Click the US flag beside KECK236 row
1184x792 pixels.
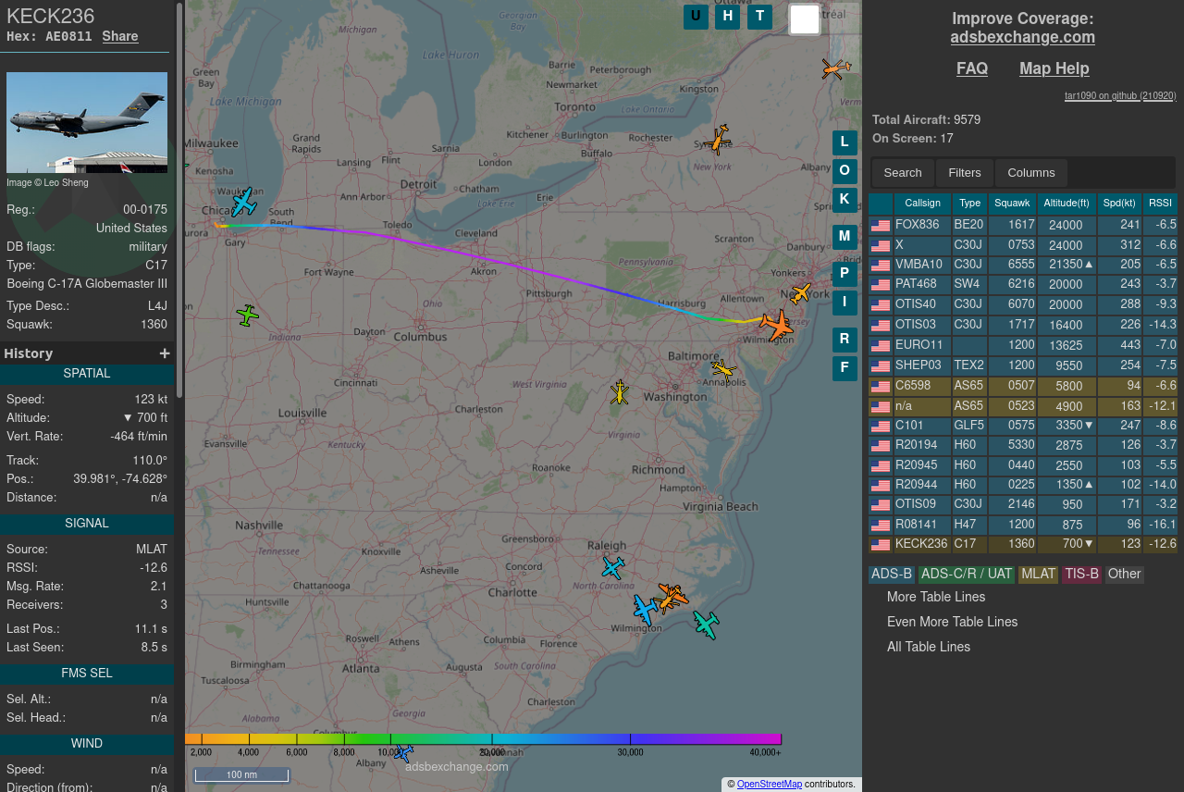(x=881, y=545)
